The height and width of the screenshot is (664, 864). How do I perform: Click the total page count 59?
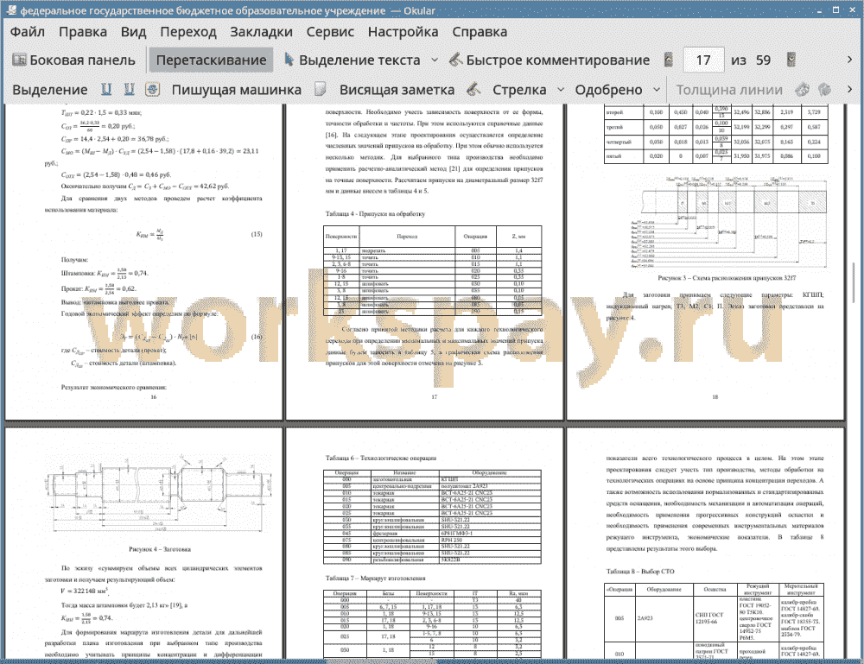pyautogui.click(x=763, y=60)
